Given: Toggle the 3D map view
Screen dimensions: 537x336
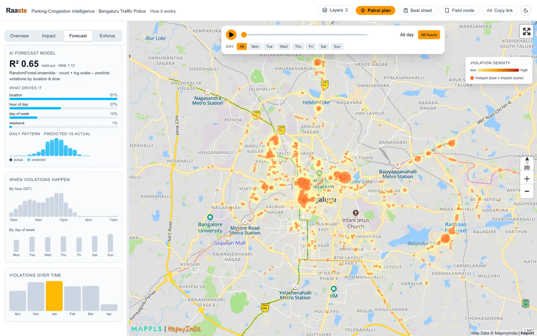Looking at the screenshot, I should [x=527, y=167].
